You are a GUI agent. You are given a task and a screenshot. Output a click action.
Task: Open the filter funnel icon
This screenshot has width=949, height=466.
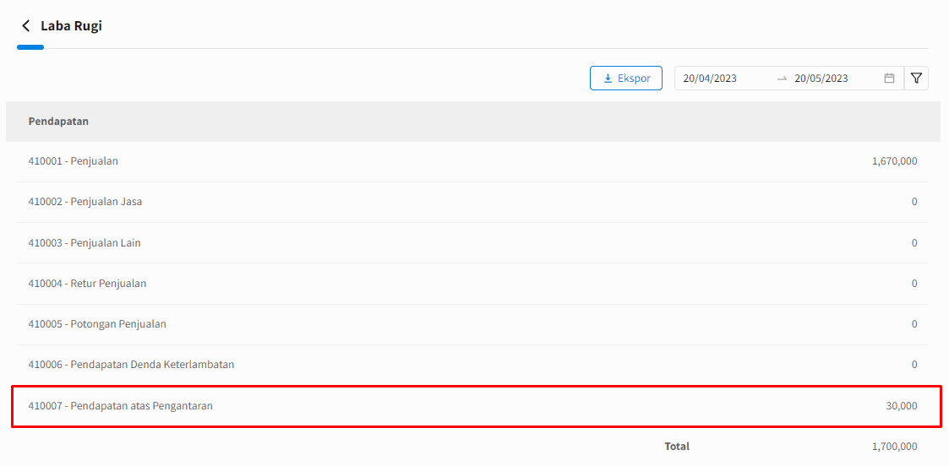point(916,78)
